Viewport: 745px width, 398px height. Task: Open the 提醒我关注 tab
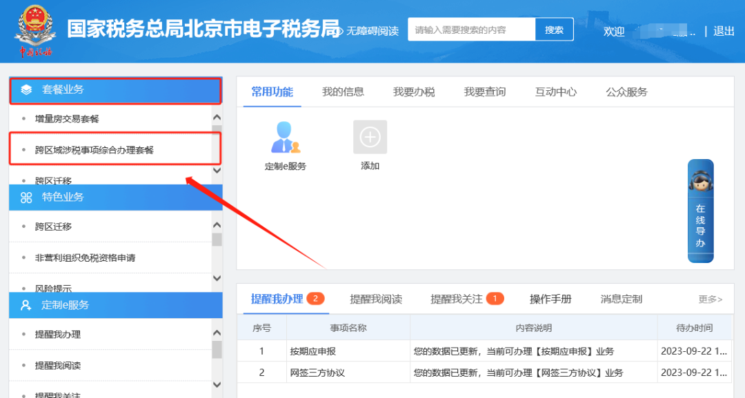457,299
